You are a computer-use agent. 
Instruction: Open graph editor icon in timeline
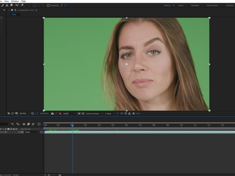(x=39, y=124)
